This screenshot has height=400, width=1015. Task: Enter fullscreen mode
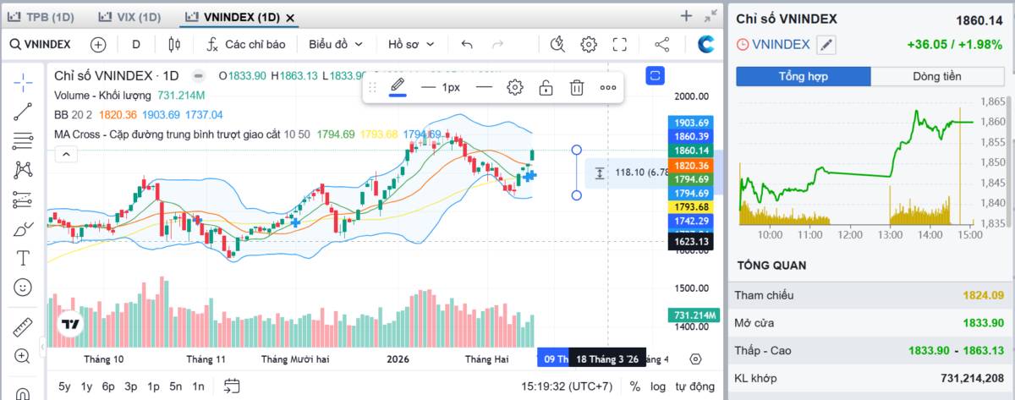pyautogui.click(x=619, y=44)
